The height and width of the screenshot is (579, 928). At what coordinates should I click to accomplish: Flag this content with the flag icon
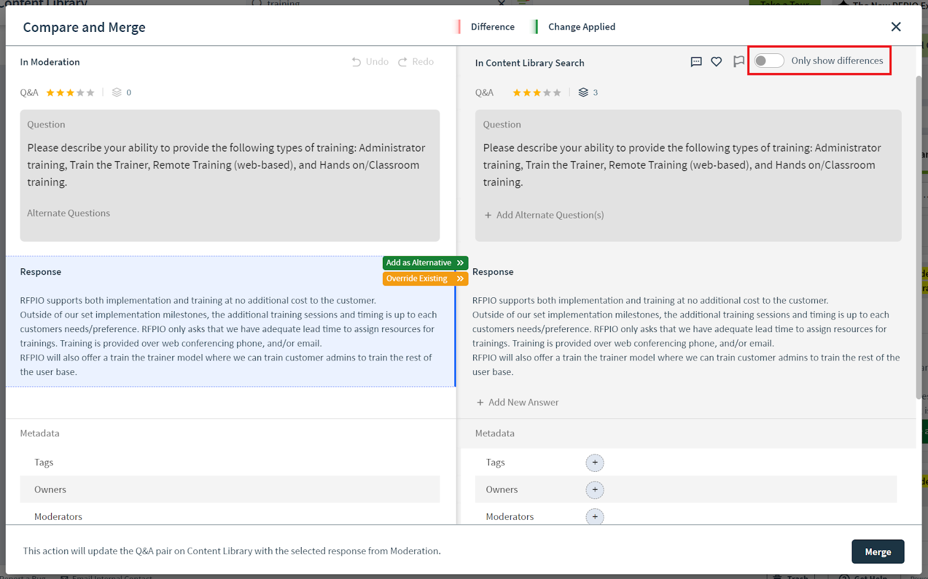[x=738, y=61]
